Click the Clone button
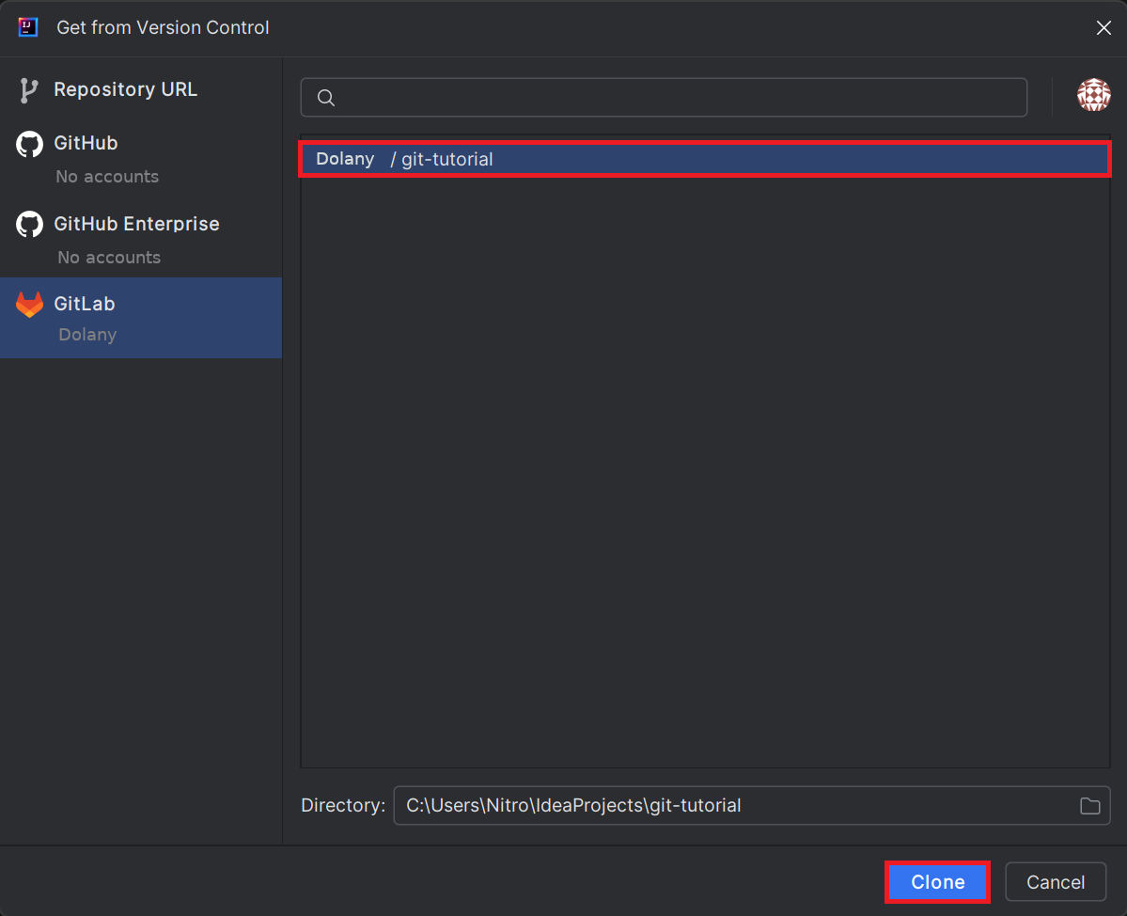 (x=937, y=881)
